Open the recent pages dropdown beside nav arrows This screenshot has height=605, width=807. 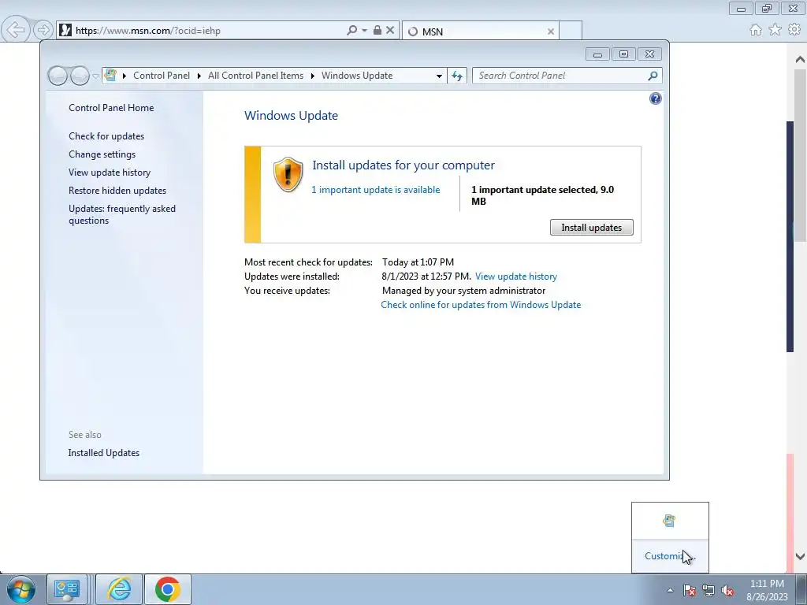tap(95, 76)
